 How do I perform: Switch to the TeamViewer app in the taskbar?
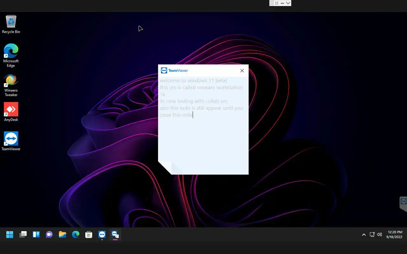pyautogui.click(x=102, y=235)
